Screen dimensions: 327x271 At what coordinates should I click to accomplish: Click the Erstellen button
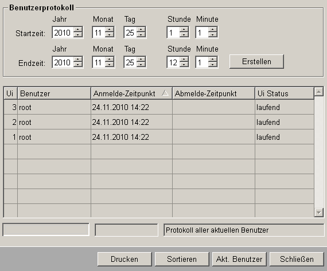tap(256, 62)
